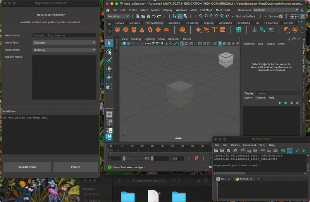Open History menu in Script Editor
This screenshot has height=202, width=310.
click(x=235, y=145)
